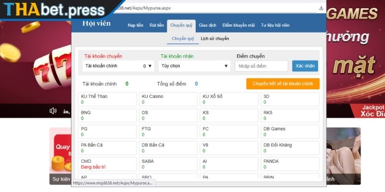385x192 pixels.
Task: Go to the Điểm khuyến mãi tab
Action: pos(239,25)
